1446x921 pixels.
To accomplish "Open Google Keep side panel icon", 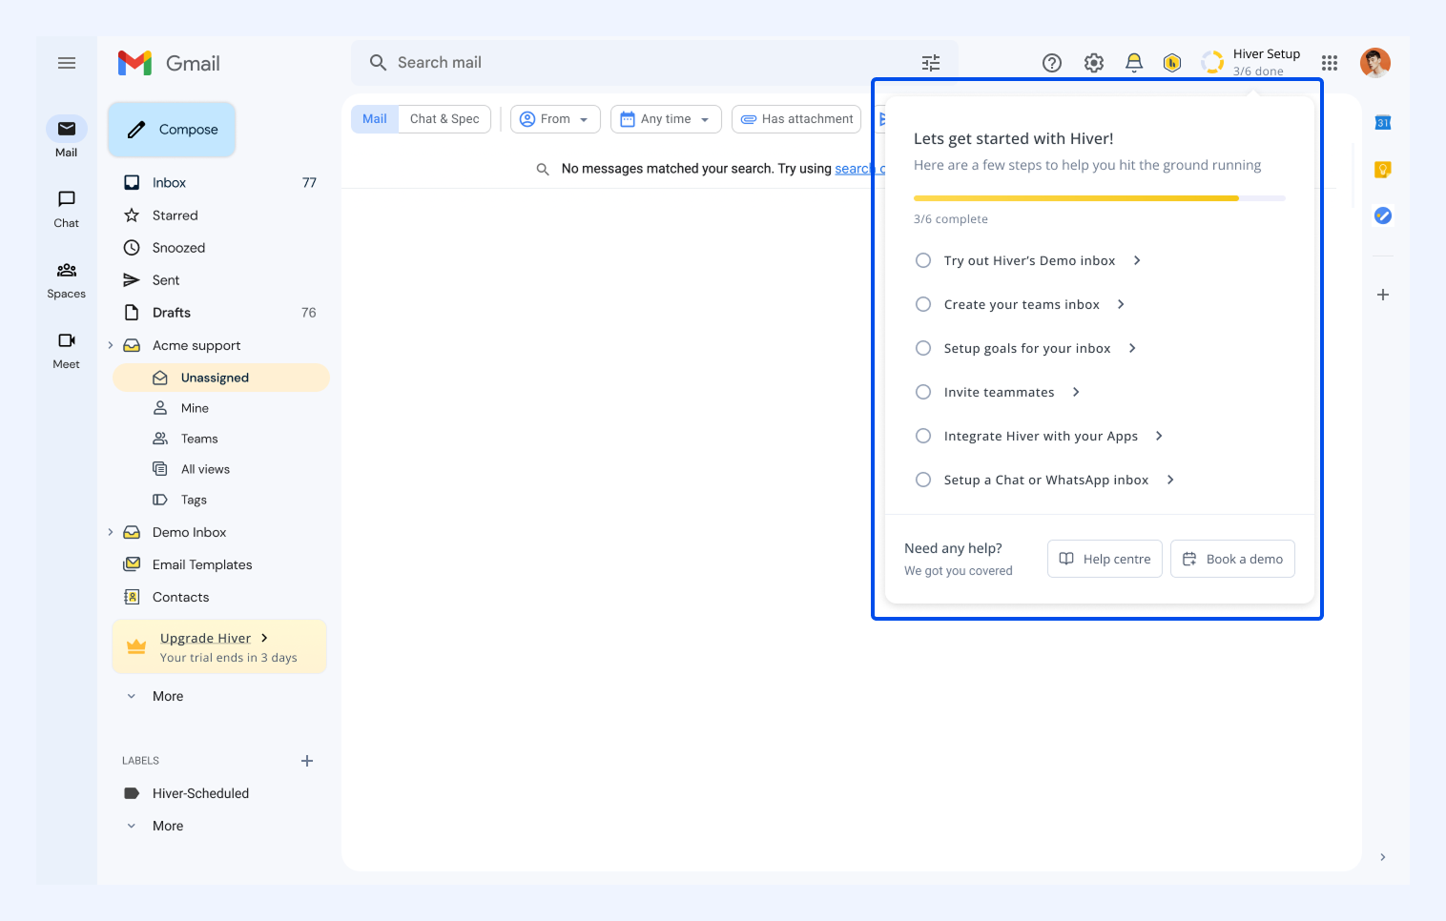I will coord(1383,170).
